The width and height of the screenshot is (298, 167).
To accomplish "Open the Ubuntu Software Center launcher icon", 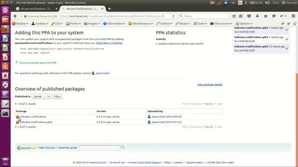I will [x=5, y=66].
